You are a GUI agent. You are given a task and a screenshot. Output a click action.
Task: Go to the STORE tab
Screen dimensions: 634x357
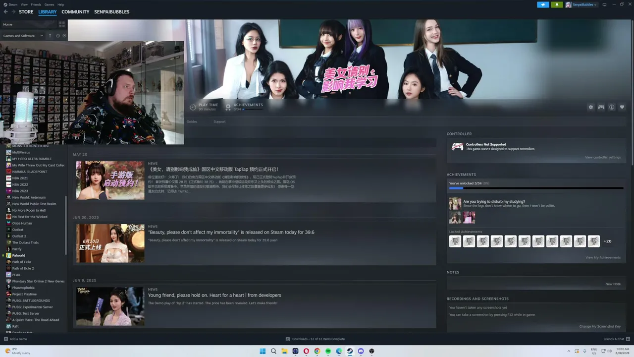[x=26, y=12]
